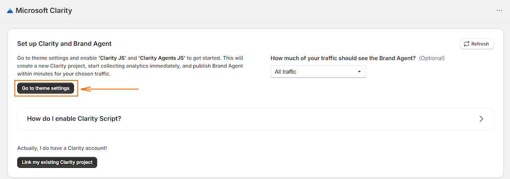Click the orange arrow pointing at theme settings
This screenshot has height=179, width=510.
[110, 89]
